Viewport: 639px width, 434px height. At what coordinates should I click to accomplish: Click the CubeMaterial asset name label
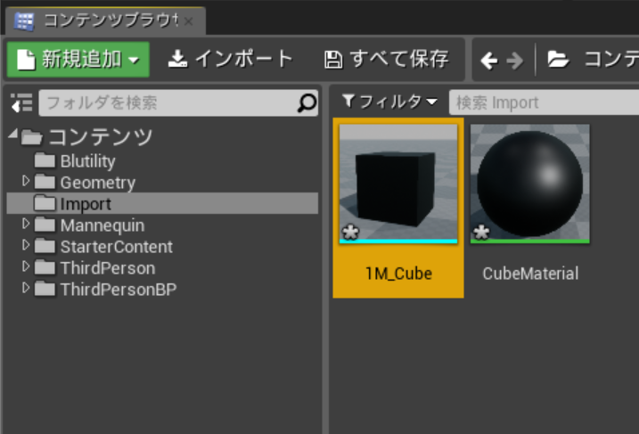click(x=530, y=274)
